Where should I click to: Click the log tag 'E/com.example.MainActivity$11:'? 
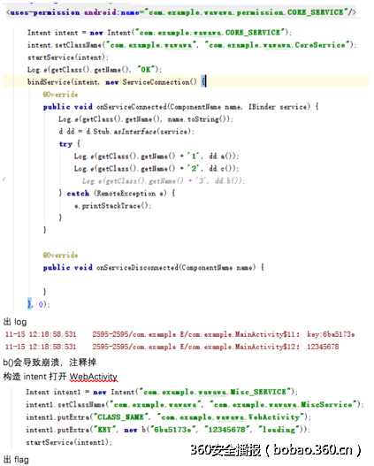pyautogui.click(x=240, y=334)
